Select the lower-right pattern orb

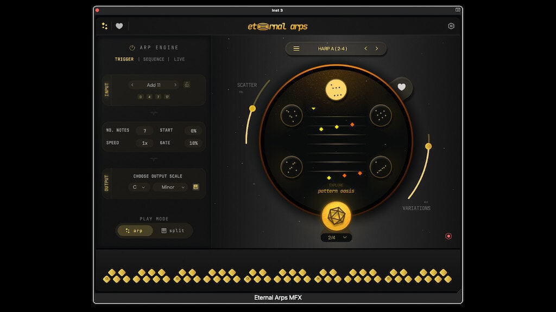click(381, 167)
